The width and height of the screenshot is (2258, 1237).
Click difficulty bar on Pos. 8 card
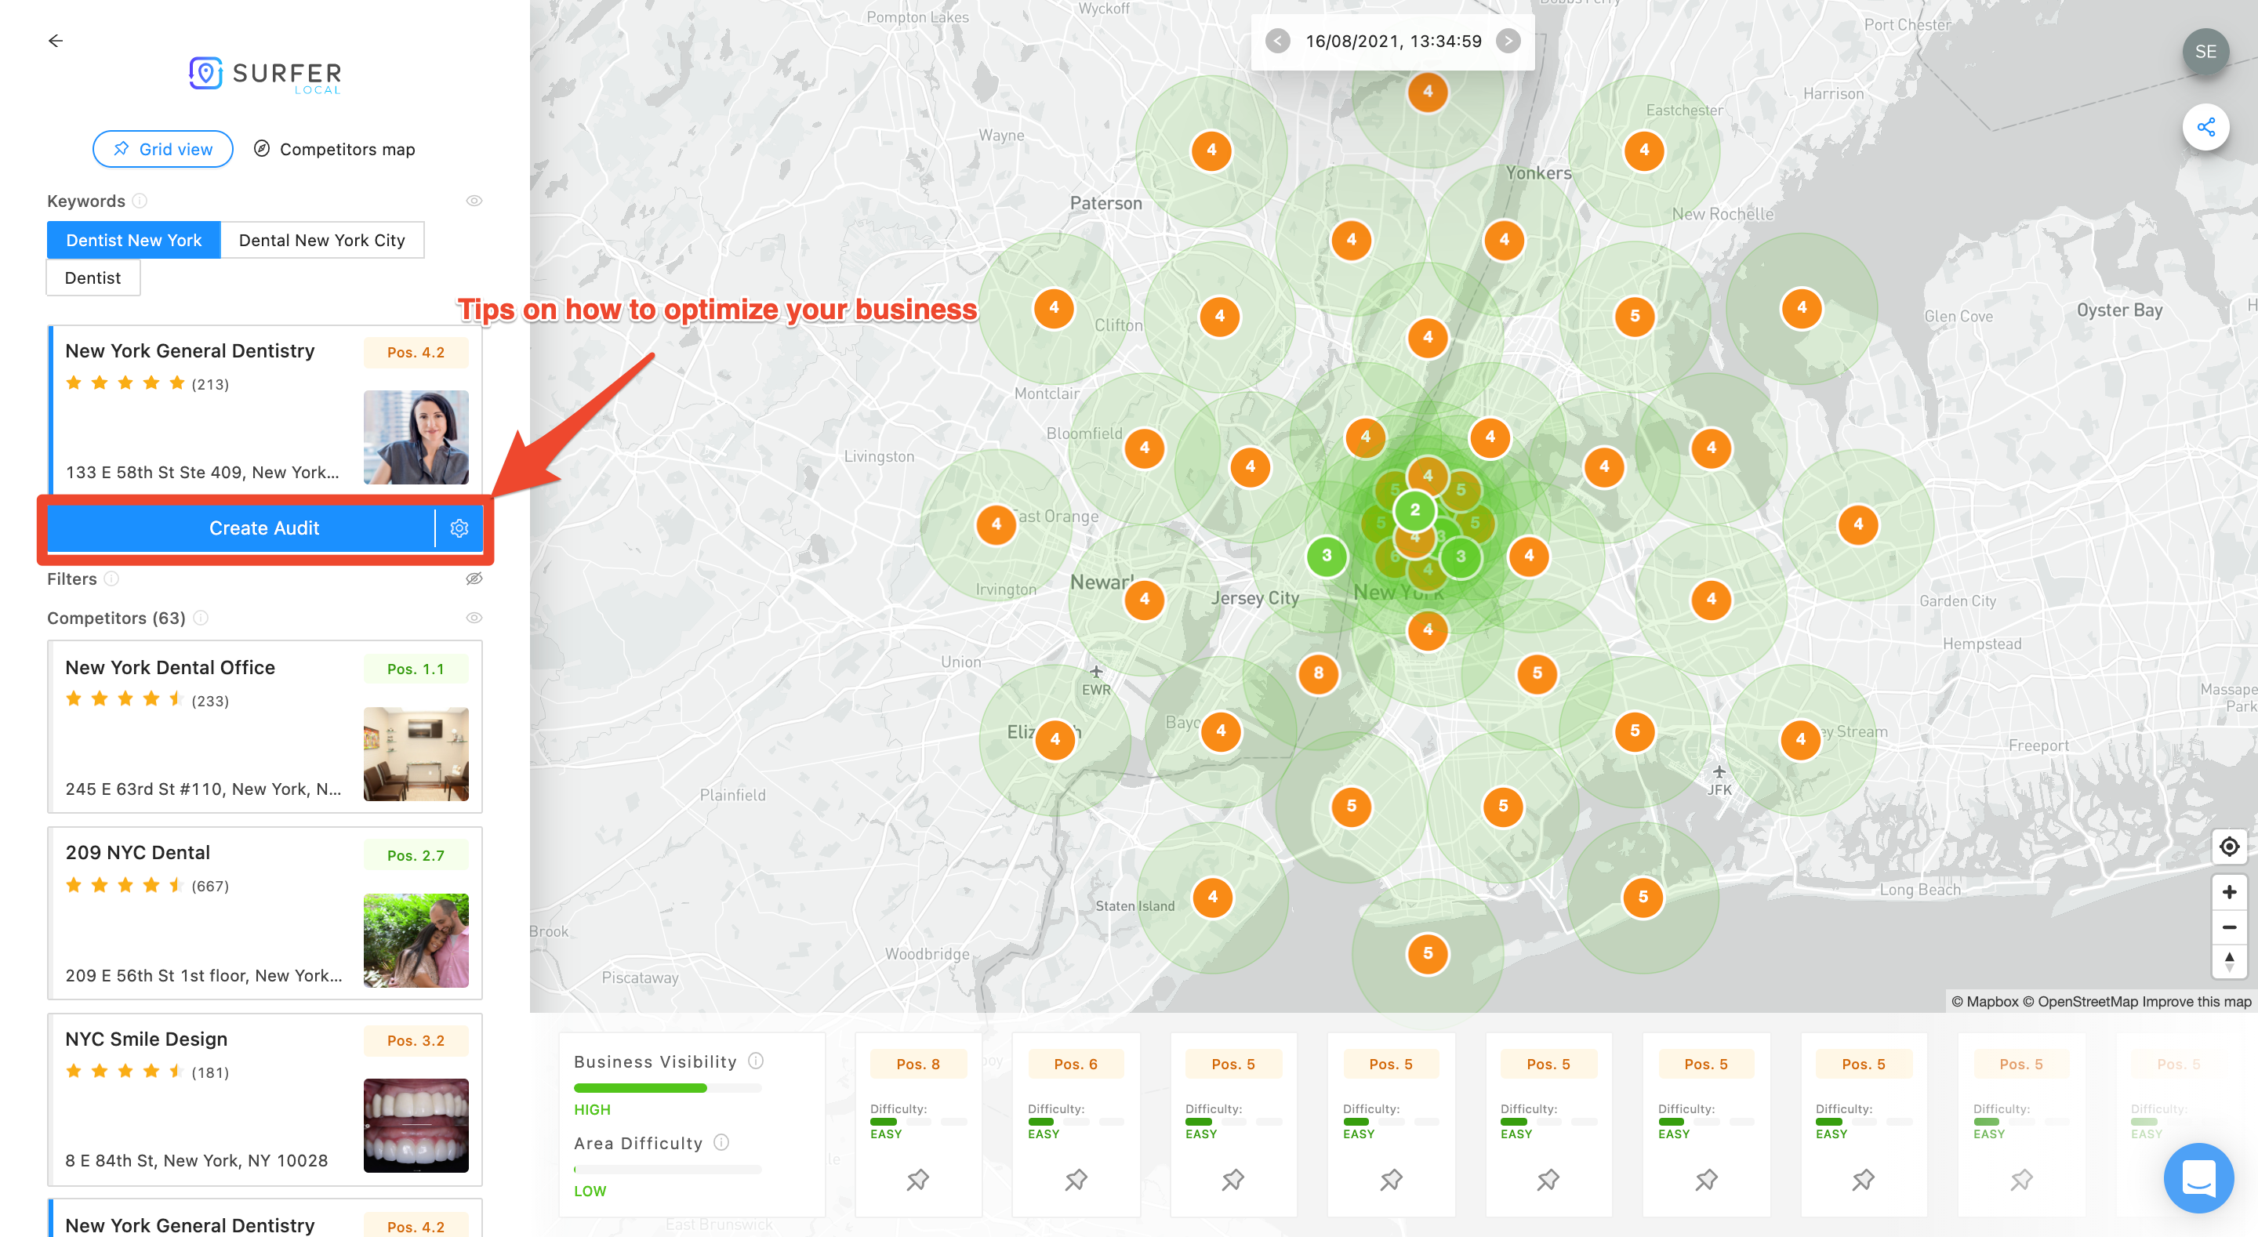tap(918, 1121)
